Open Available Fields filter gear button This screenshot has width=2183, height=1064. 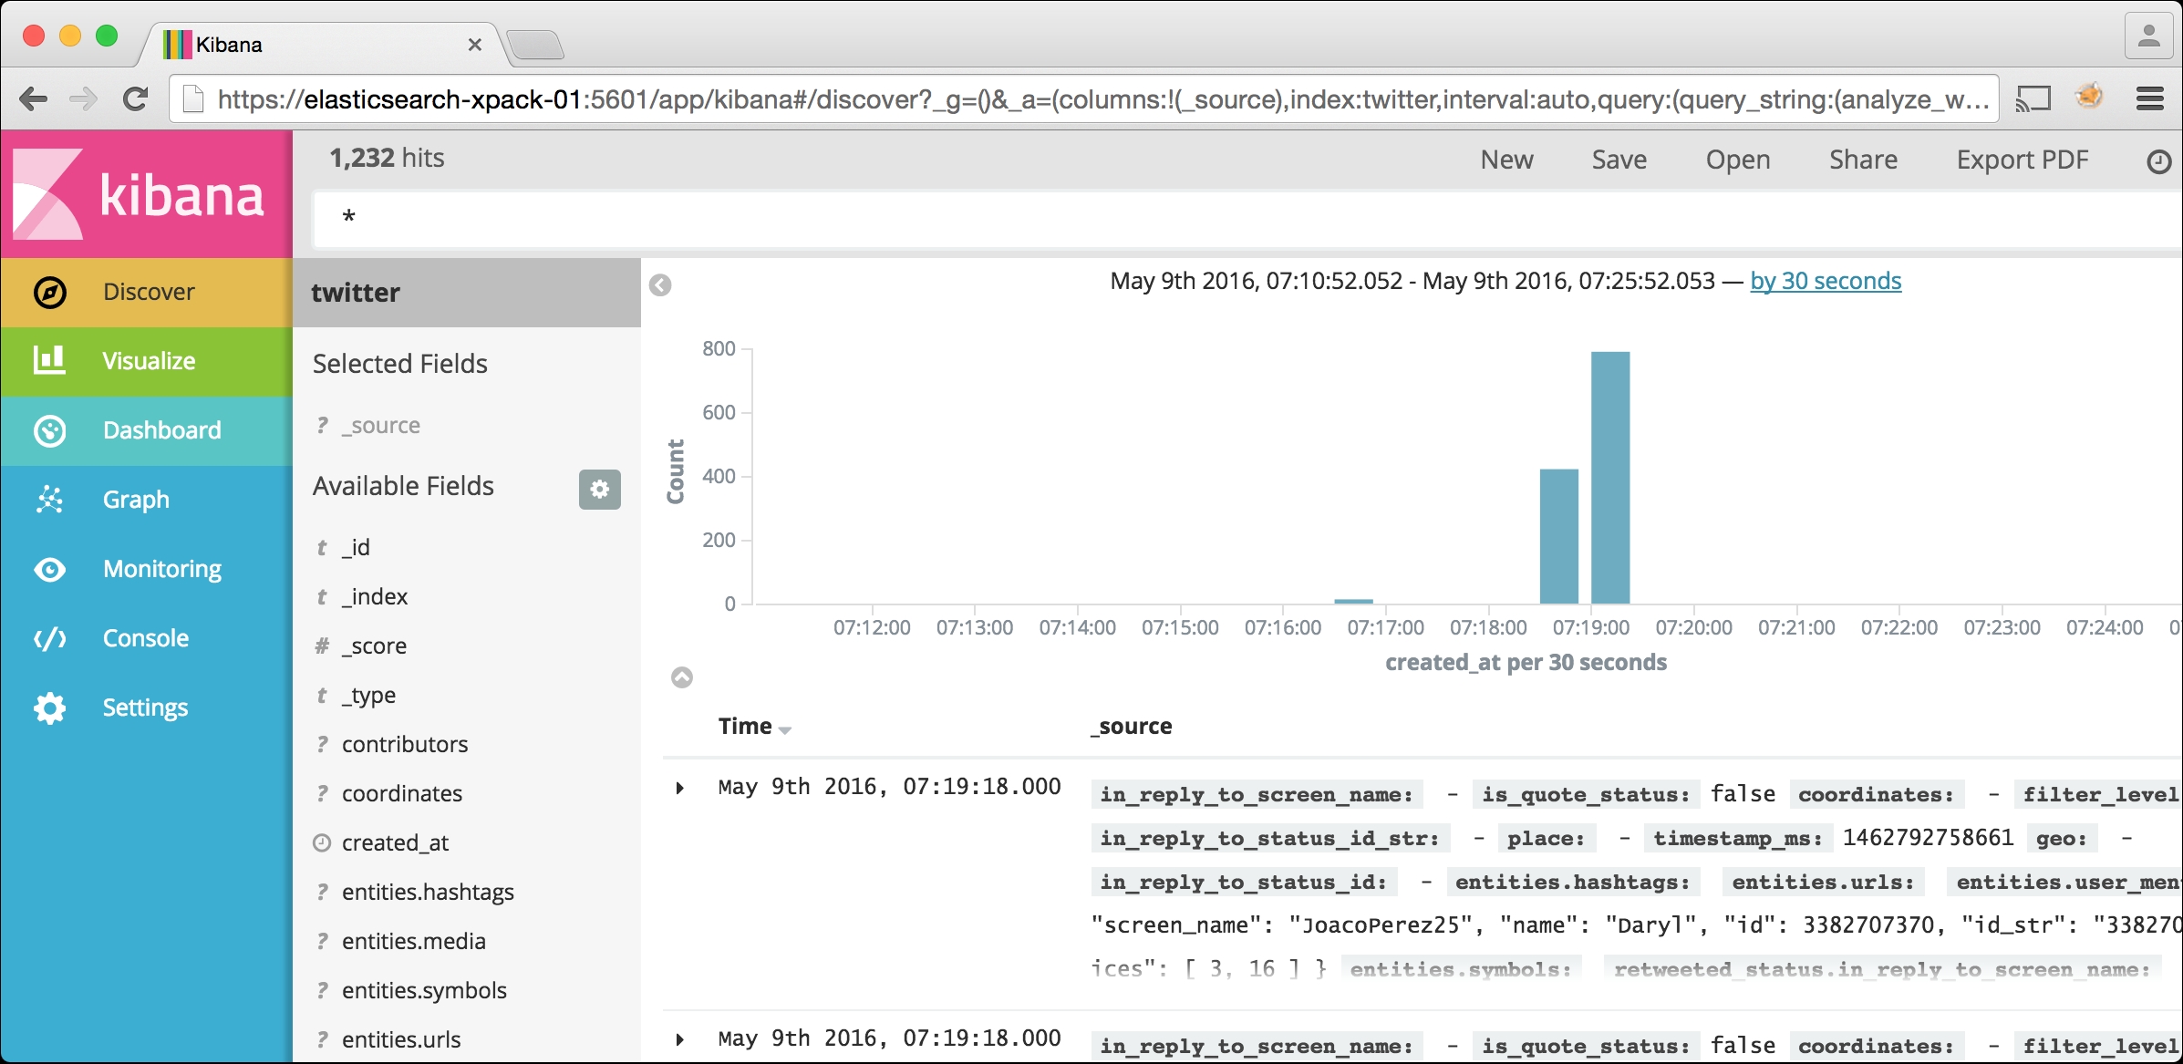click(599, 490)
